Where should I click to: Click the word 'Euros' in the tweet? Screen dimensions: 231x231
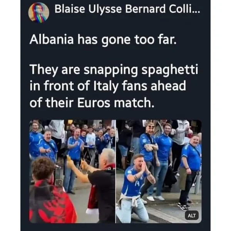coord(94,102)
